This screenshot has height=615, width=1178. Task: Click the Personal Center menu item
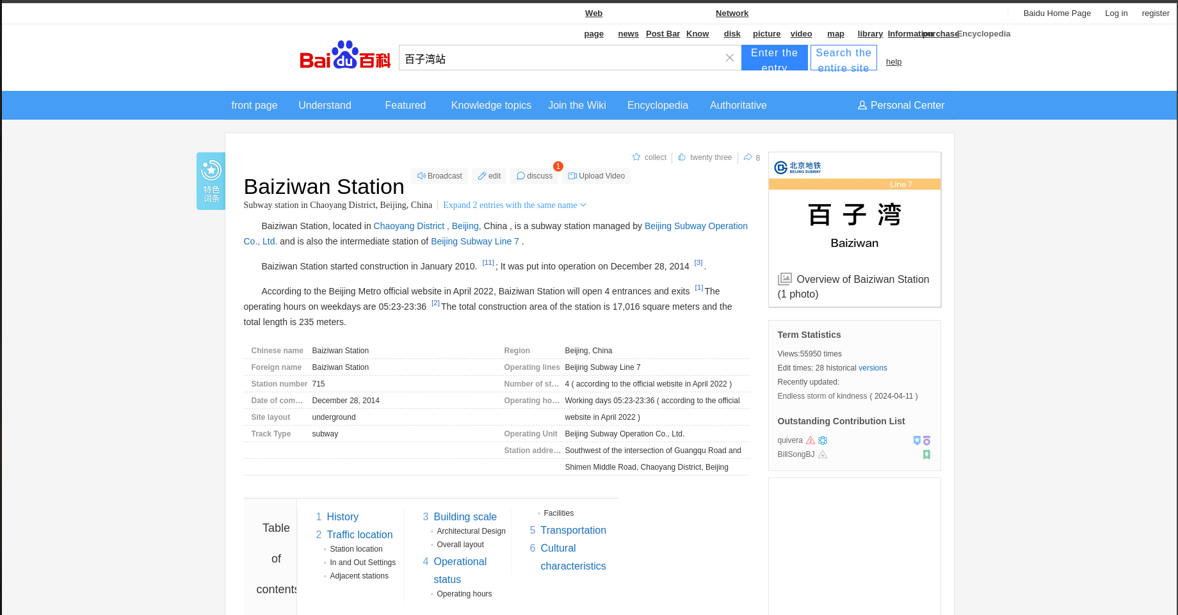(x=901, y=105)
